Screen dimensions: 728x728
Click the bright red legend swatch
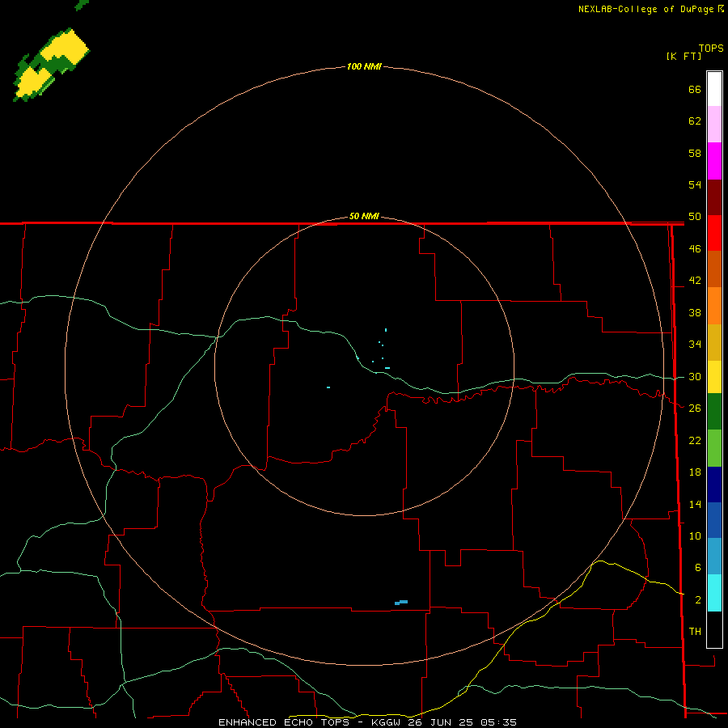tap(714, 233)
